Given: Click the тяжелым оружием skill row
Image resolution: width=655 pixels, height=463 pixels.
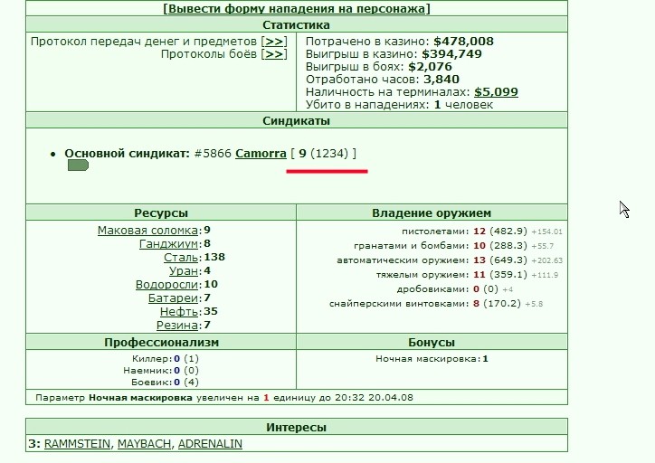Looking at the screenshot, I should click(x=467, y=275).
